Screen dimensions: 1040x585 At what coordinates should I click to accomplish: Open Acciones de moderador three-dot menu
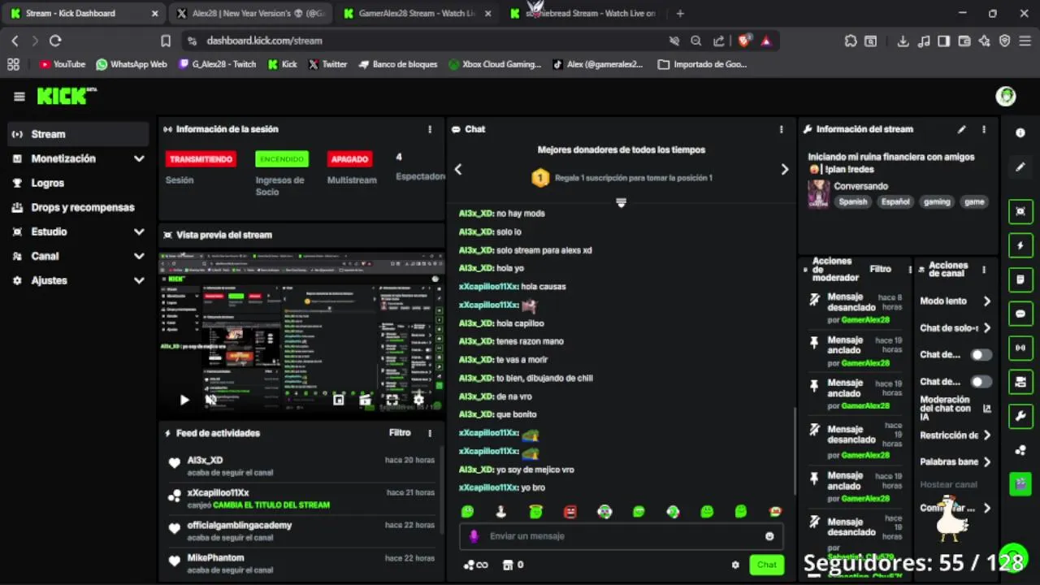point(908,269)
